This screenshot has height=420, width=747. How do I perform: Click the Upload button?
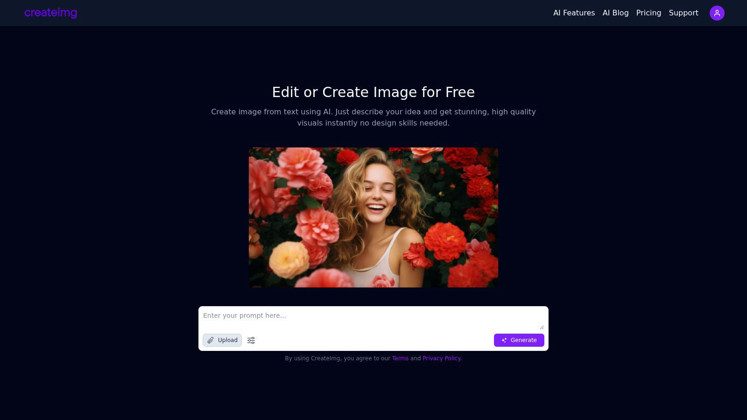(x=222, y=340)
